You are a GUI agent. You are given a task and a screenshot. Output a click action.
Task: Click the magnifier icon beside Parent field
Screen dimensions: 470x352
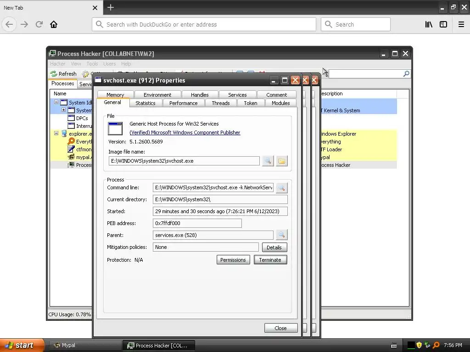click(281, 235)
